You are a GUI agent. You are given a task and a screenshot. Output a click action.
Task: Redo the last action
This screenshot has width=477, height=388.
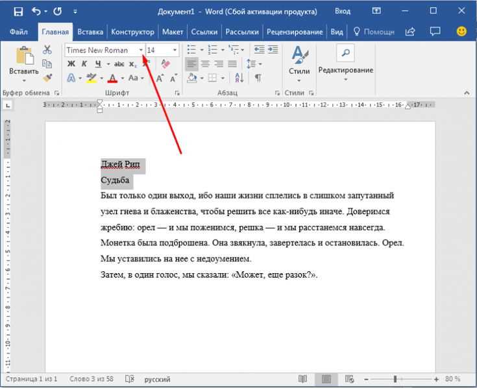pos(58,12)
